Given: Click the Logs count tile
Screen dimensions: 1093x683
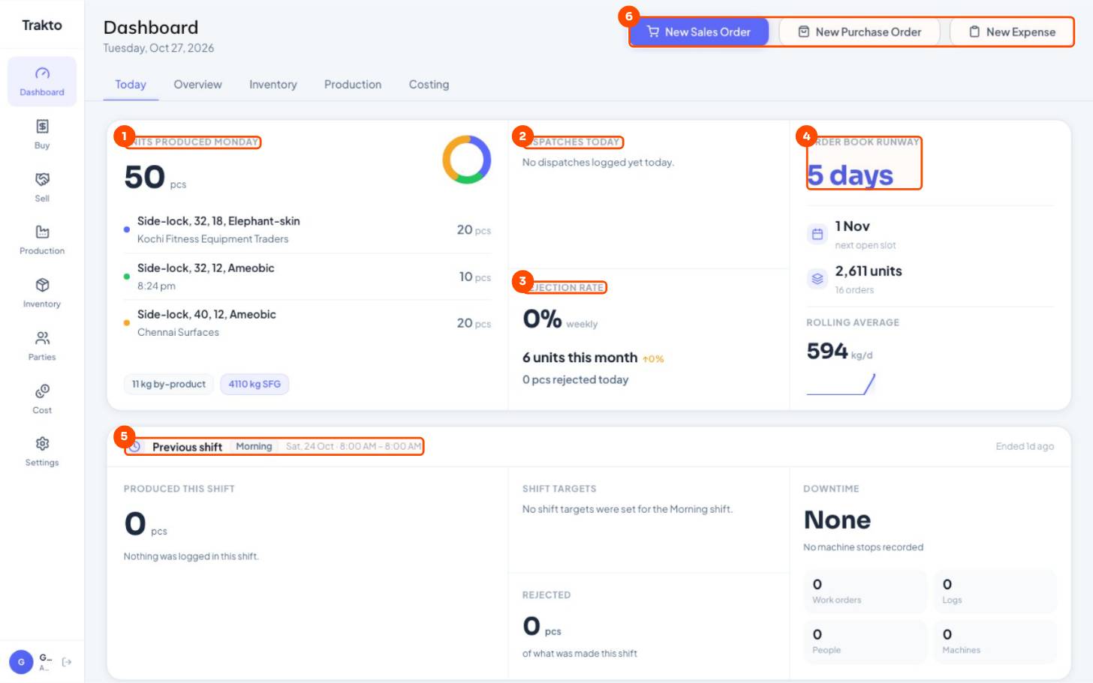Looking at the screenshot, I should [x=995, y=591].
